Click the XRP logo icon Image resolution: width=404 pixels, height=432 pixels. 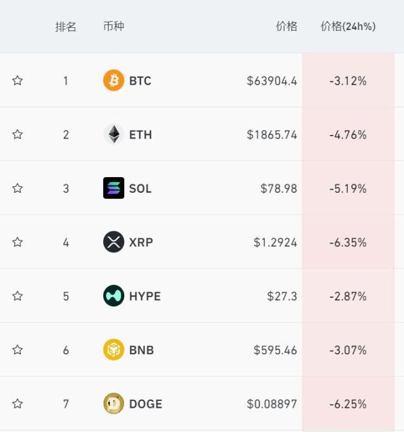114,242
